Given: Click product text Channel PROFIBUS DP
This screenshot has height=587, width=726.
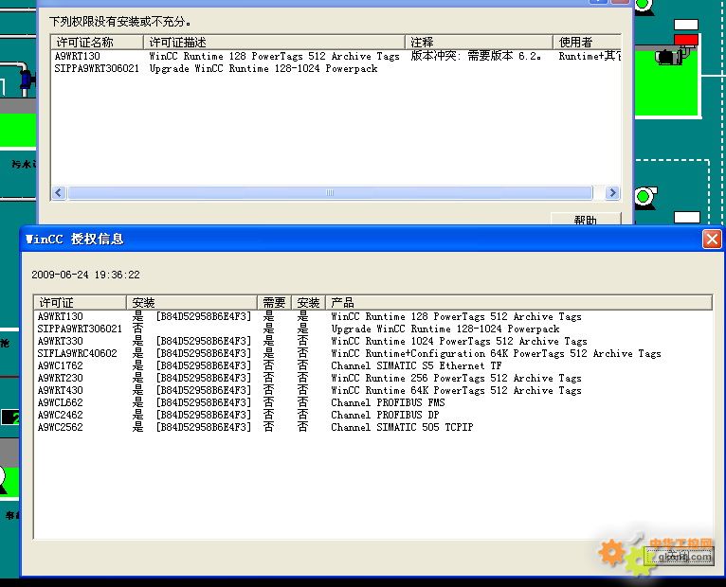Looking at the screenshot, I should (x=385, y=415).
